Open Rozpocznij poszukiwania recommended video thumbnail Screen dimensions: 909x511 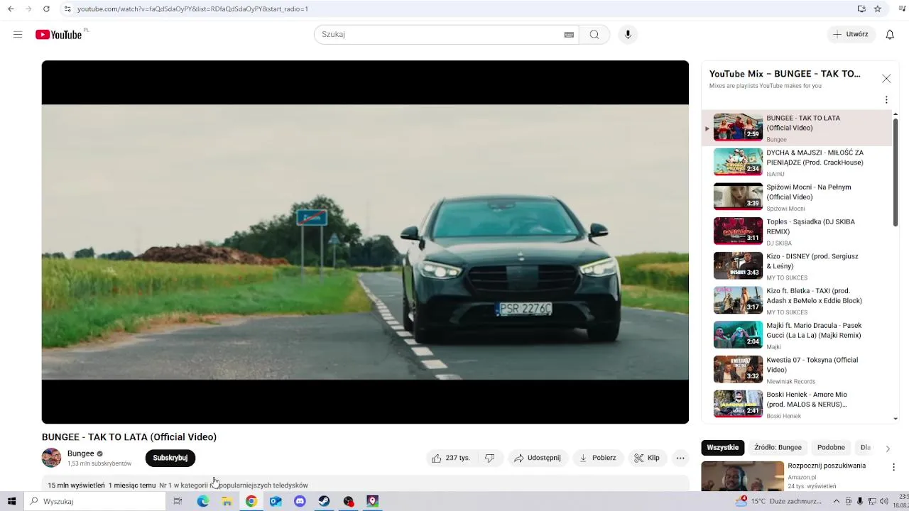click(x=743, y=476)
